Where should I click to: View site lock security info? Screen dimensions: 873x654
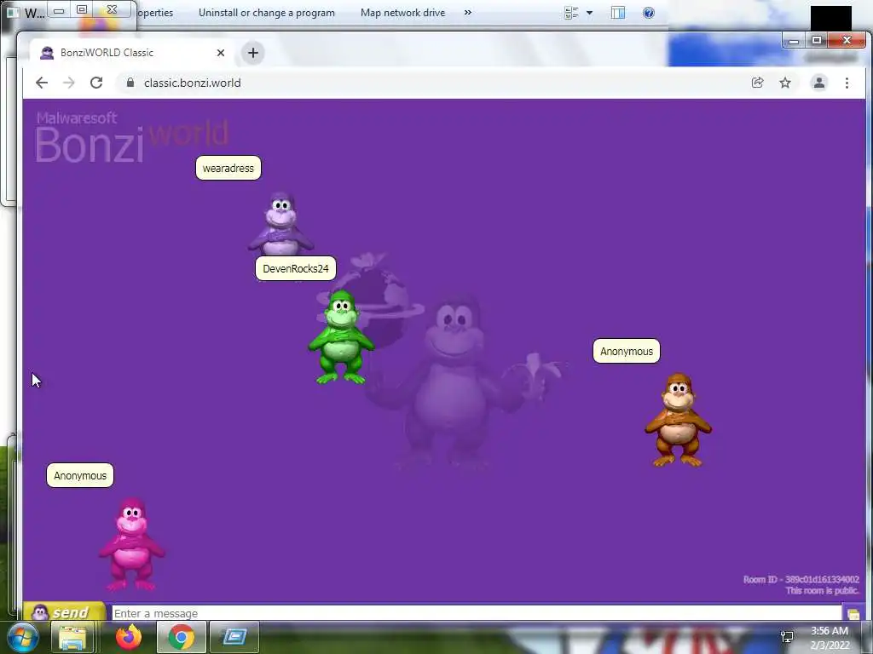point(130,83)
